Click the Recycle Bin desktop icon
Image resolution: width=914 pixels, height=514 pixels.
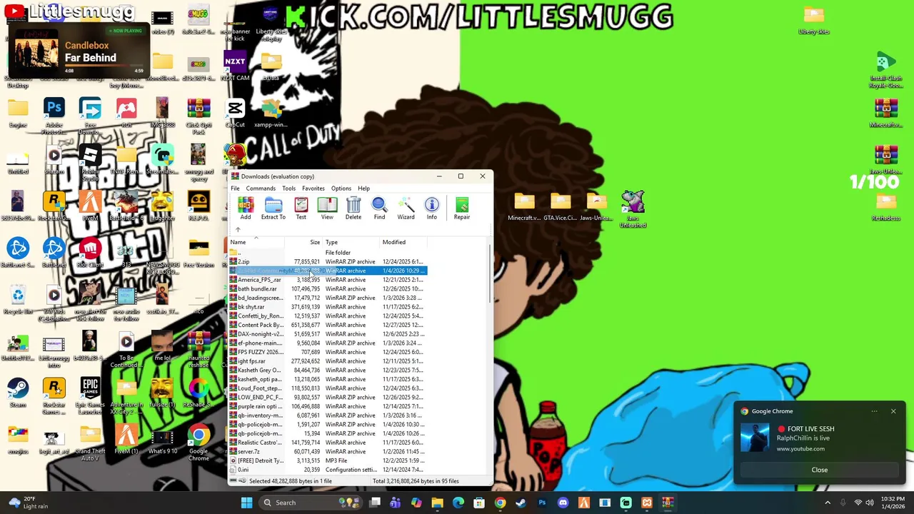pyautogui.click(x=18, y=300)
